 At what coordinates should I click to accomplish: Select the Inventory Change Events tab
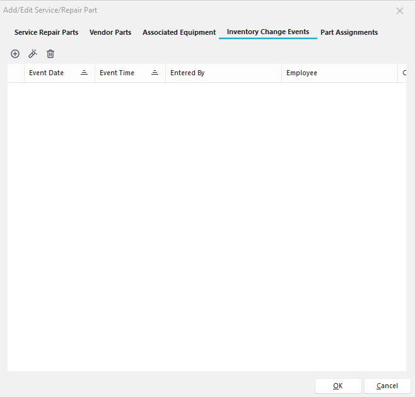point(268,32)
